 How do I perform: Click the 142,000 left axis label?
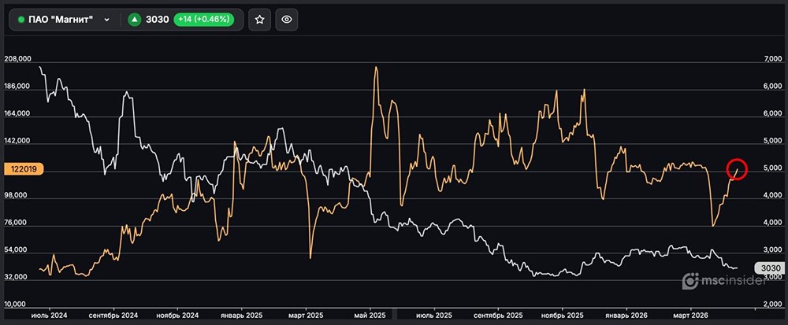pos(17,141)
